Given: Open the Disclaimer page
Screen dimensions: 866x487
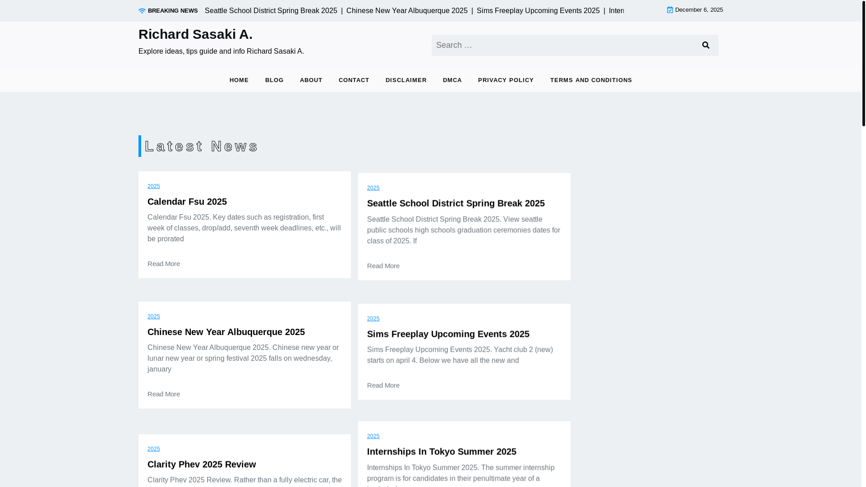Looking at the screenshot, I should 406,80.
